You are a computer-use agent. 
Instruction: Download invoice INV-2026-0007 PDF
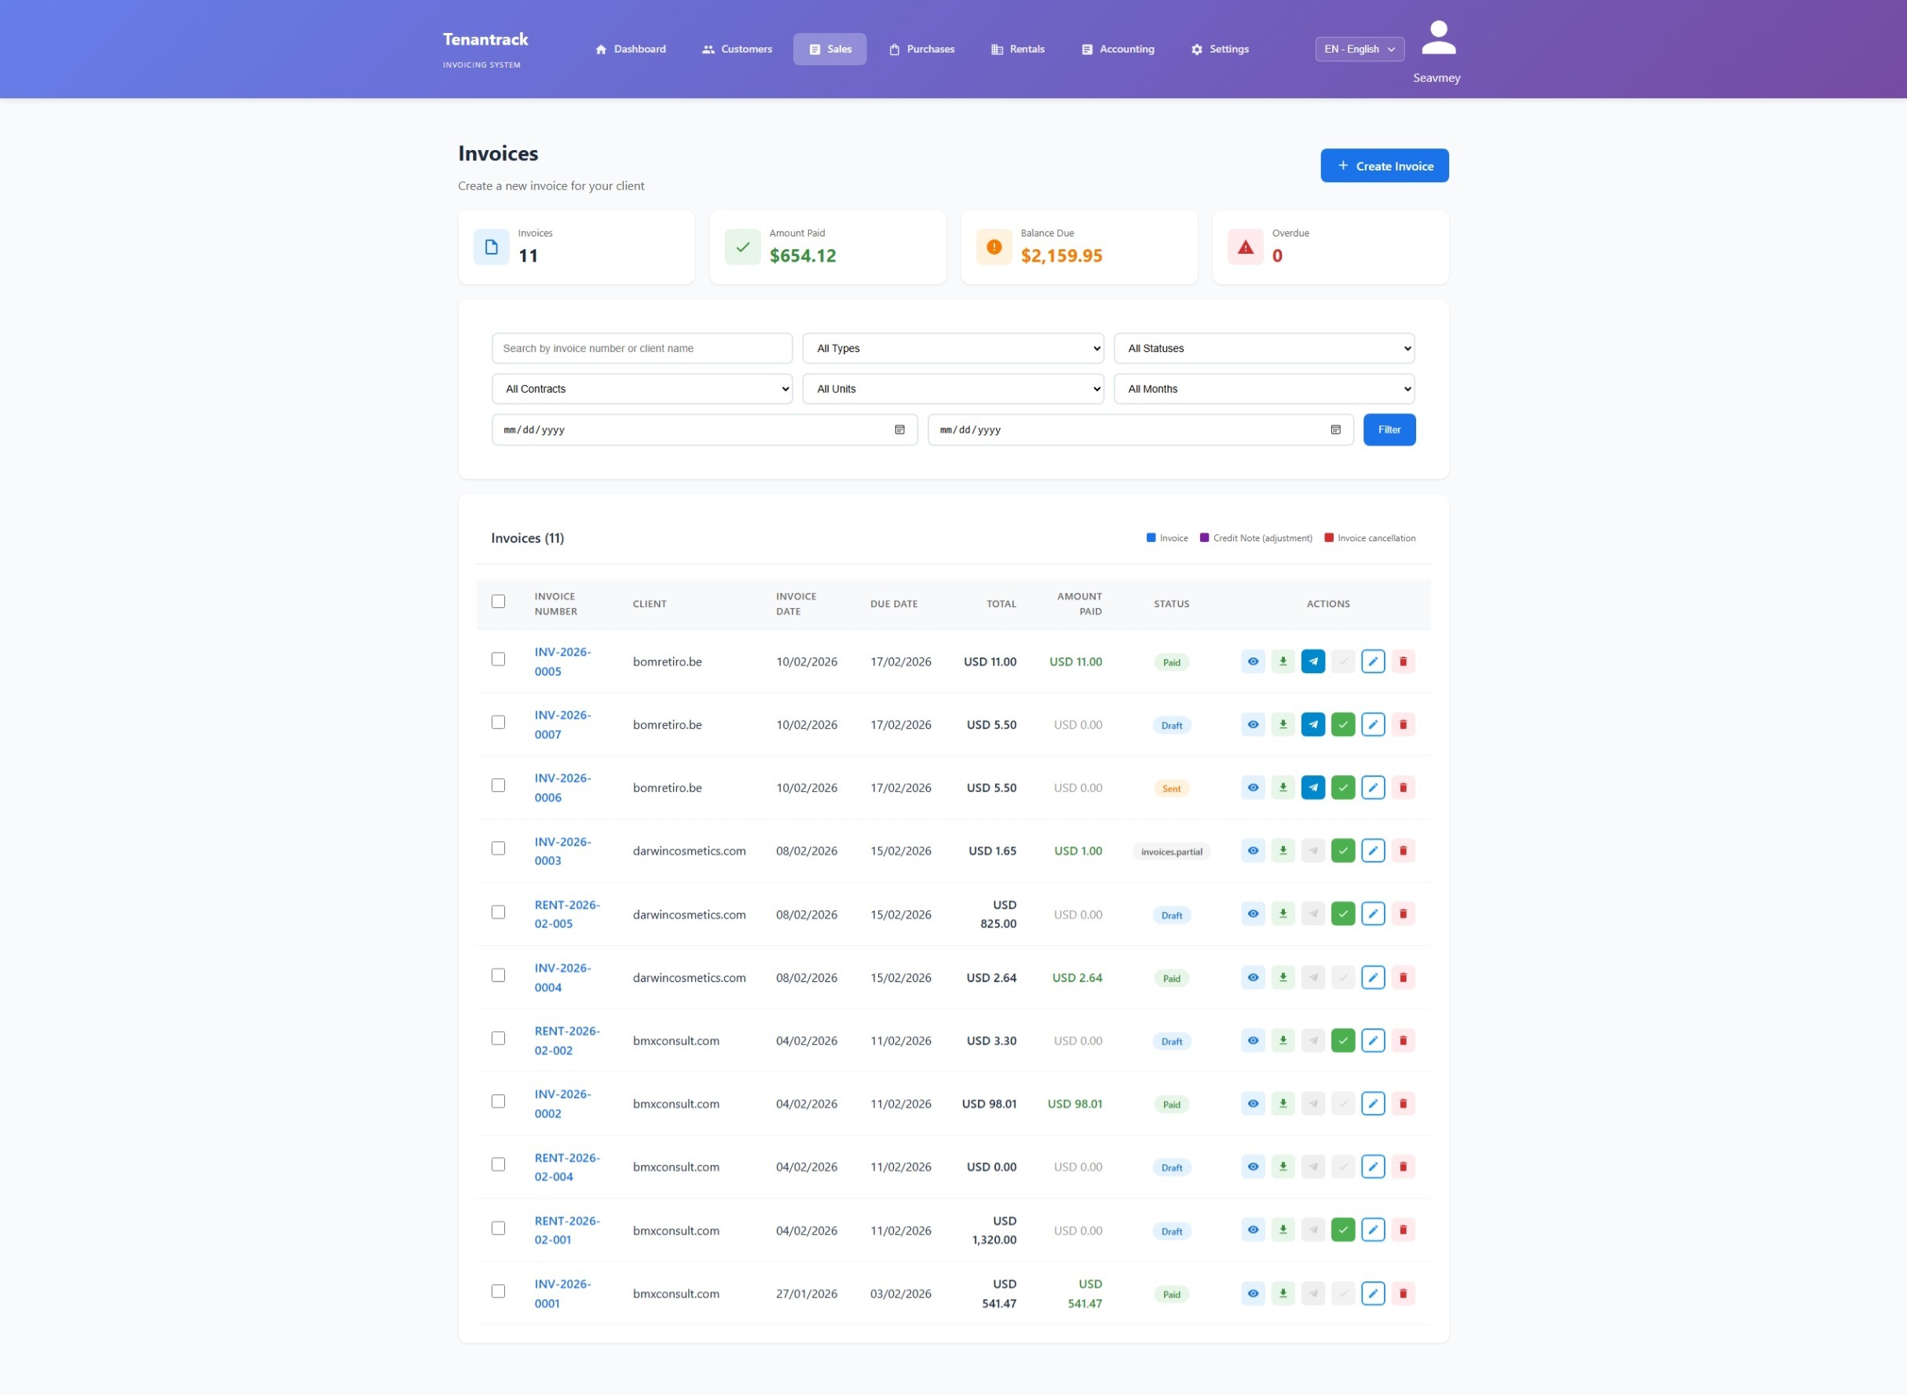[1283, 724]
